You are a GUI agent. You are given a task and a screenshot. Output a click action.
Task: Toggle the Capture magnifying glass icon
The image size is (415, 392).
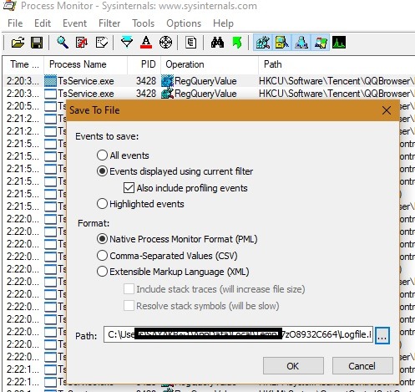pyautogui.click(x=63, y=43)
